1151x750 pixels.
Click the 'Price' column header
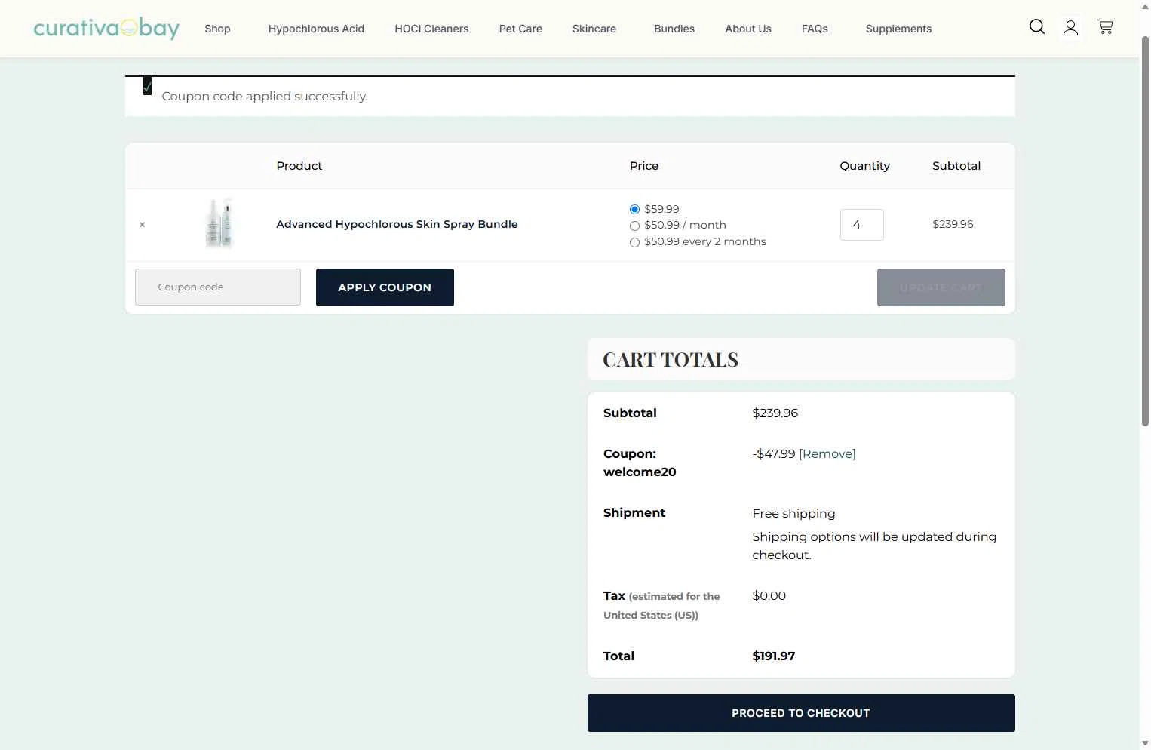644,166
